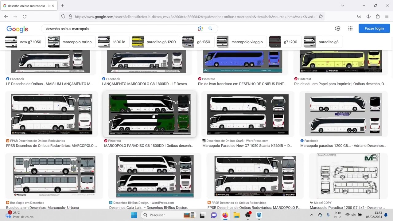Click the microphone tray icon

(328, 215)
